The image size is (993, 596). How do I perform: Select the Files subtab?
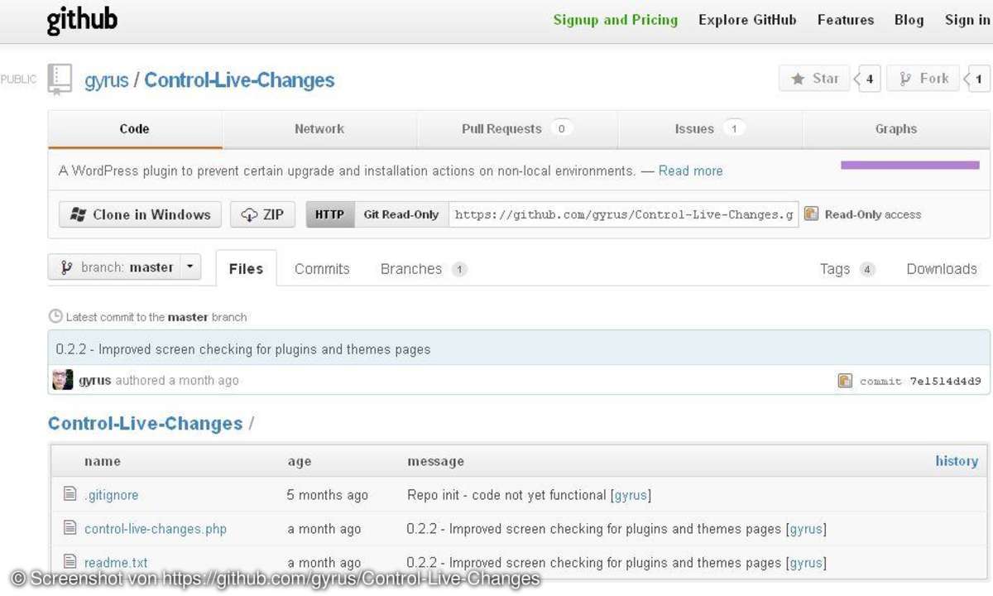point(246,268)
